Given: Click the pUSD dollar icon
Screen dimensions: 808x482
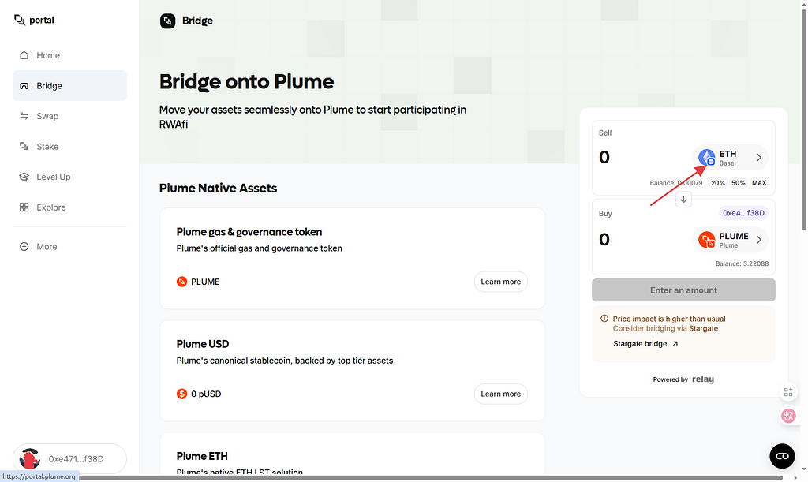Looking at the screenshot, I should (182, 394).
